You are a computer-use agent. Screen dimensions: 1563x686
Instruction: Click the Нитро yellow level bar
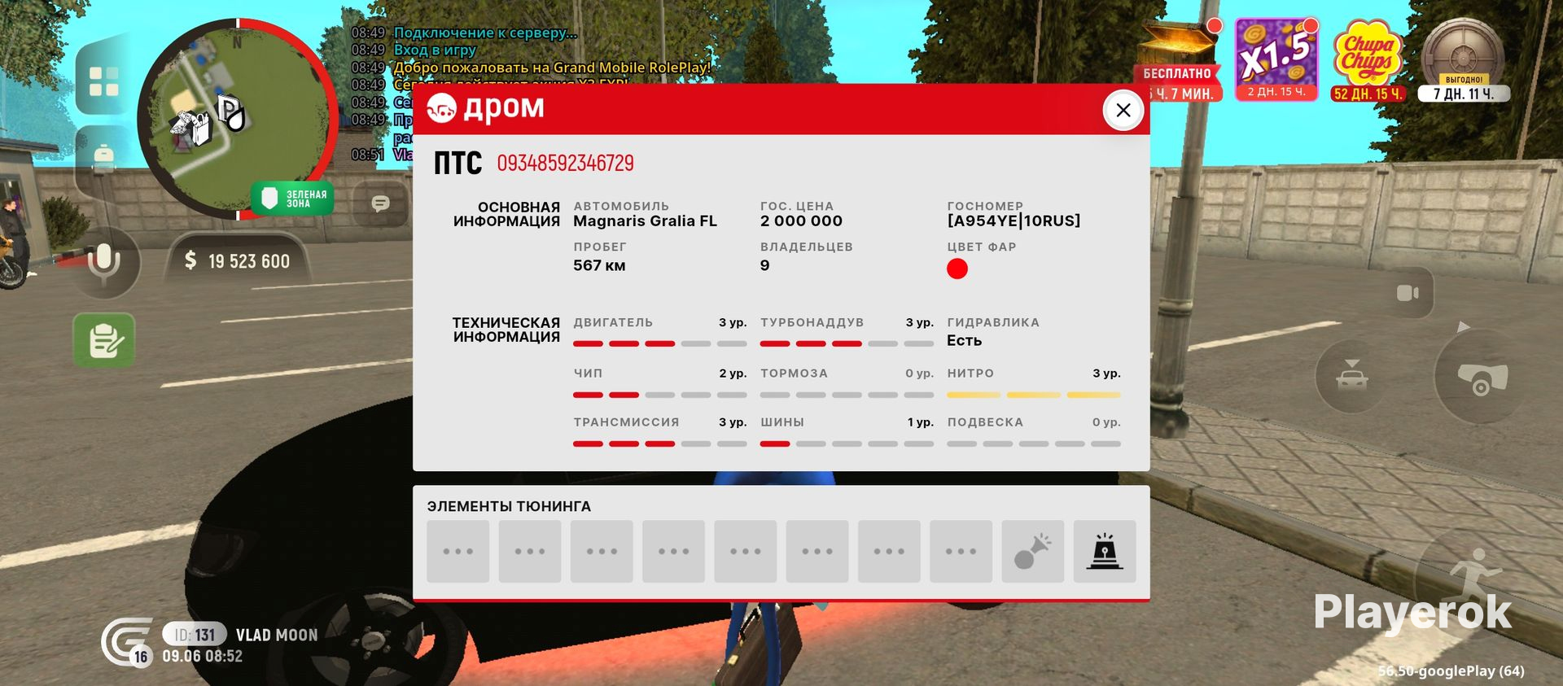(1034, 395)
